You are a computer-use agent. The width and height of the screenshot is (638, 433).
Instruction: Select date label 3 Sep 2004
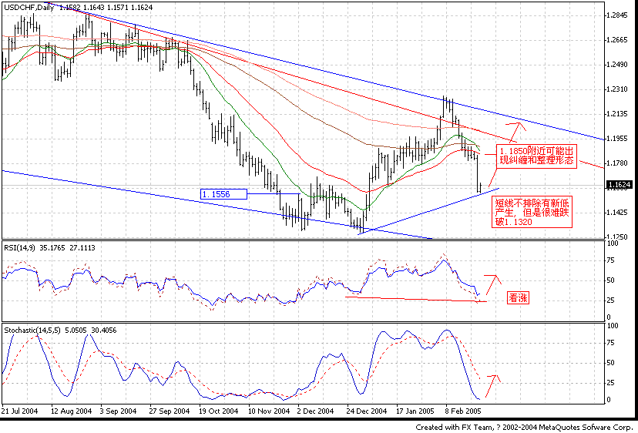pos(118,411)
